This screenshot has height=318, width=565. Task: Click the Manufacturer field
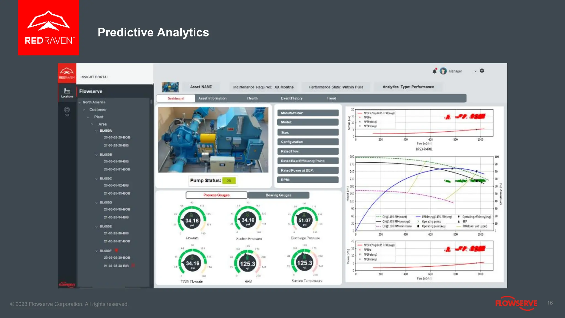point(308,113)
